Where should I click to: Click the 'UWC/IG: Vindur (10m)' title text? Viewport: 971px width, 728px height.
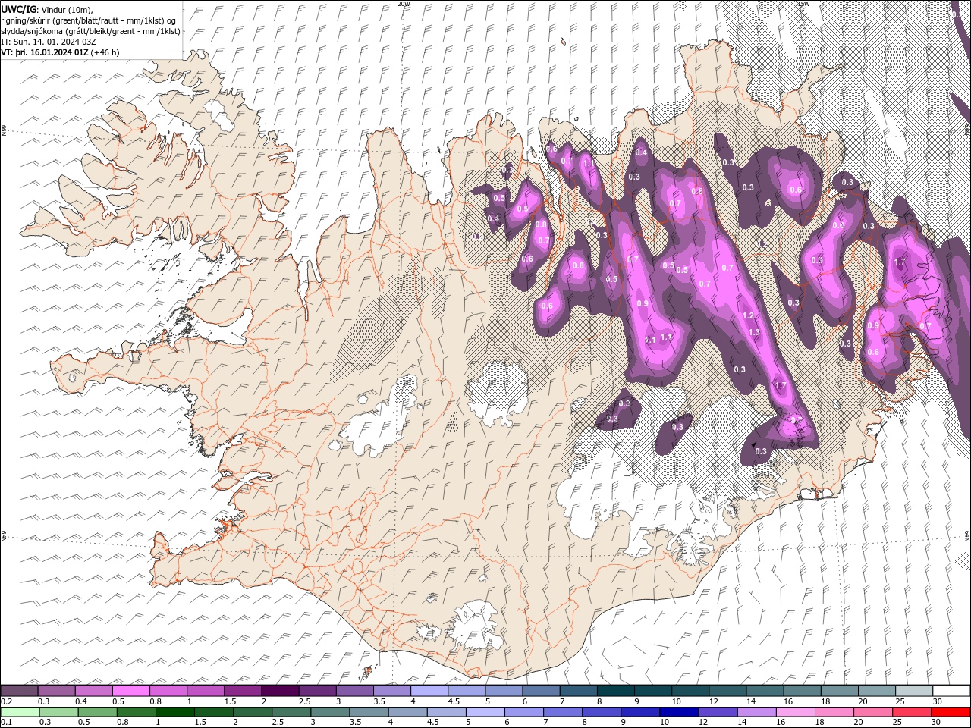(47, 9)
